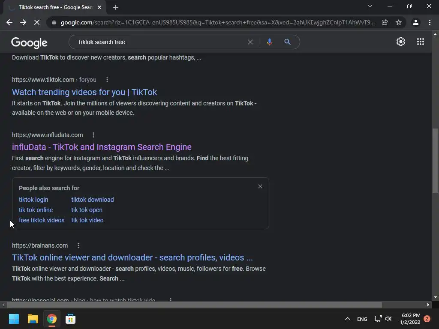
Task: Open the tab search chevron
Action: [370, 6]
